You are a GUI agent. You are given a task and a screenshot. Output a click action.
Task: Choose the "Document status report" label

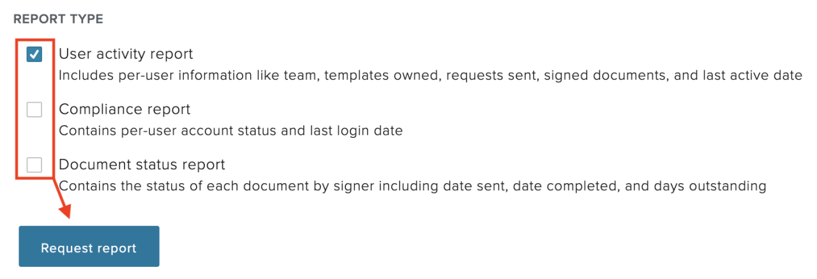point(142,165)
